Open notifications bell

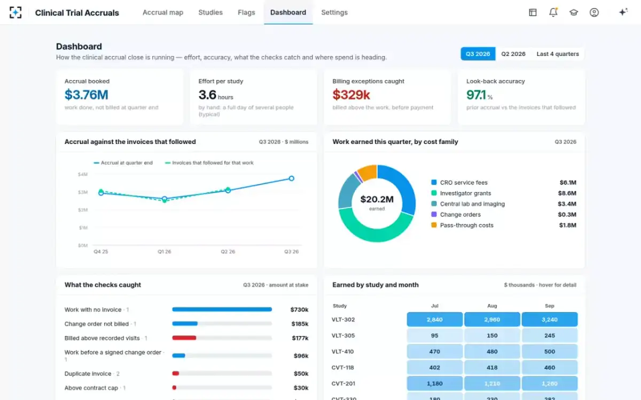(553, 12)
